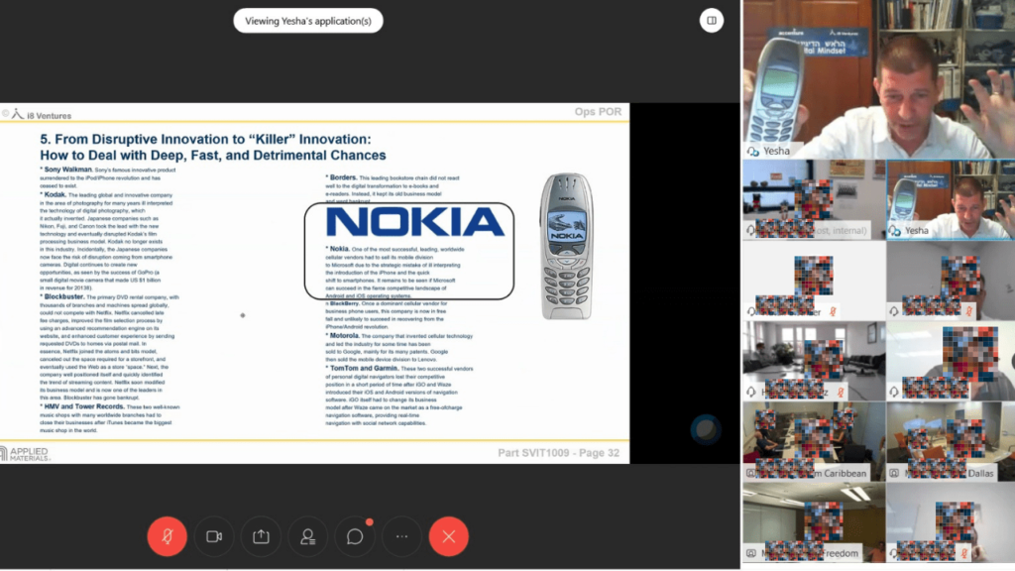Open more options (three dots) menu
This screenshot has height=571, width=1015.
(401, 536)
